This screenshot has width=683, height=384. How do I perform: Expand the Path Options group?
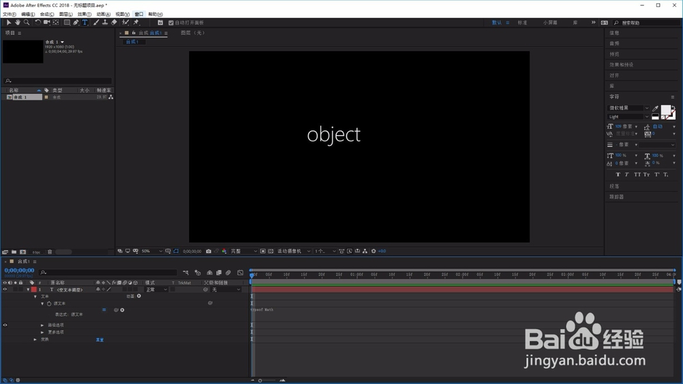[42, 325]
